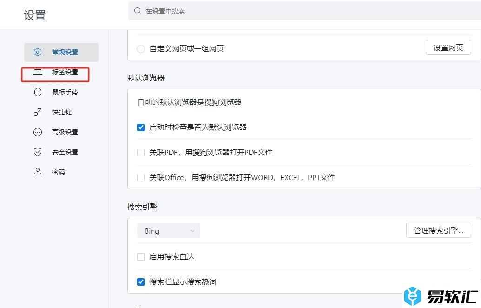Screen dimensions: 481x308
Task: Click the 常规设置 hexagon icon
Action: pyautogui.click(x=37, y=52)
